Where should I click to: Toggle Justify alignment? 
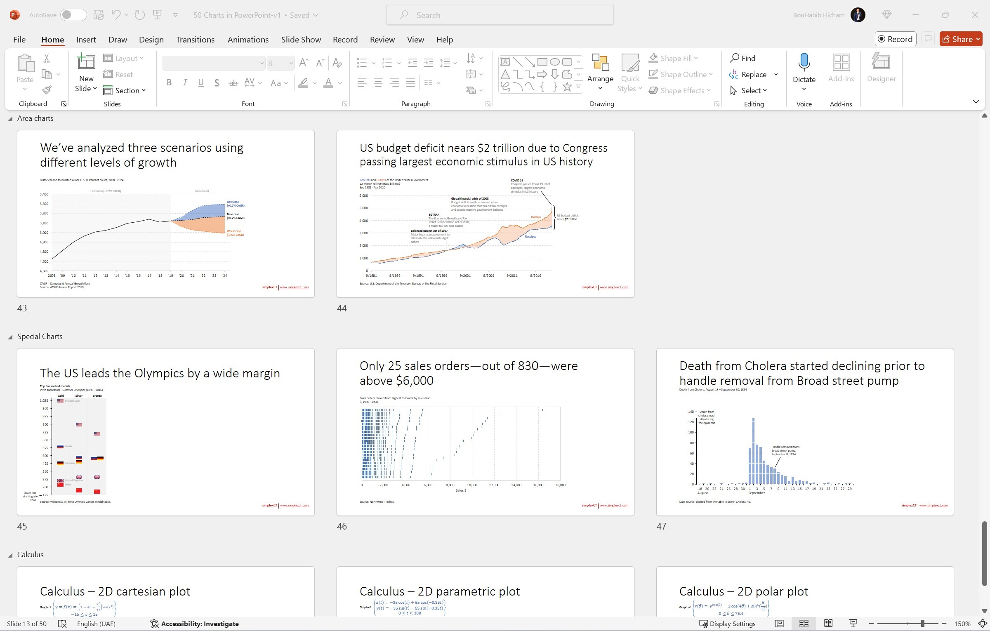[410, 83]
